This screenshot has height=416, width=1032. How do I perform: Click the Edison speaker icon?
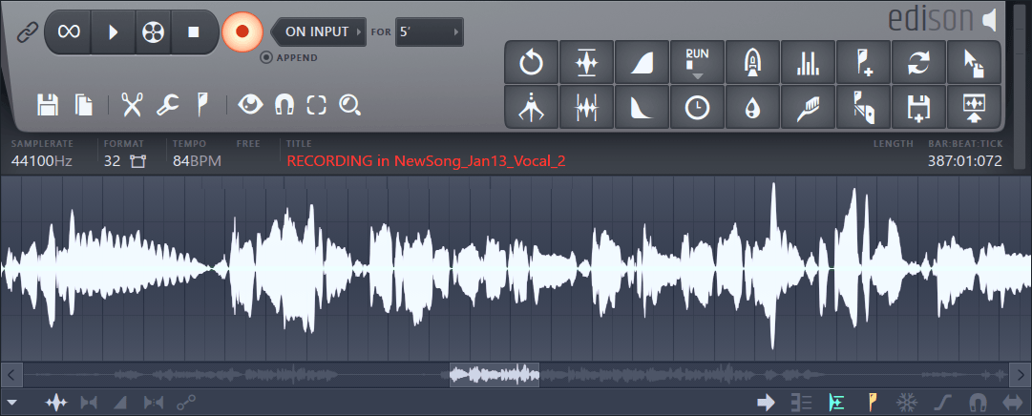pos(988,20)
